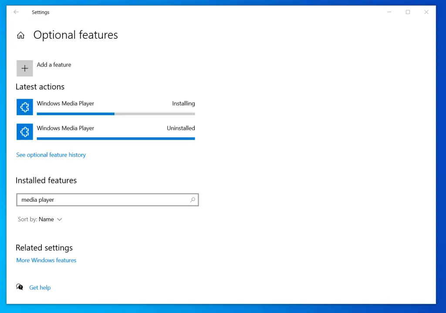This screenshot has height=313, width=446.
Task: Click the Get help link
Action: tap(40, 287)
